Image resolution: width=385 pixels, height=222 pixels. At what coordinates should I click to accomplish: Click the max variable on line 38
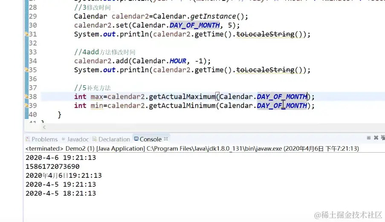coord(97,97)
